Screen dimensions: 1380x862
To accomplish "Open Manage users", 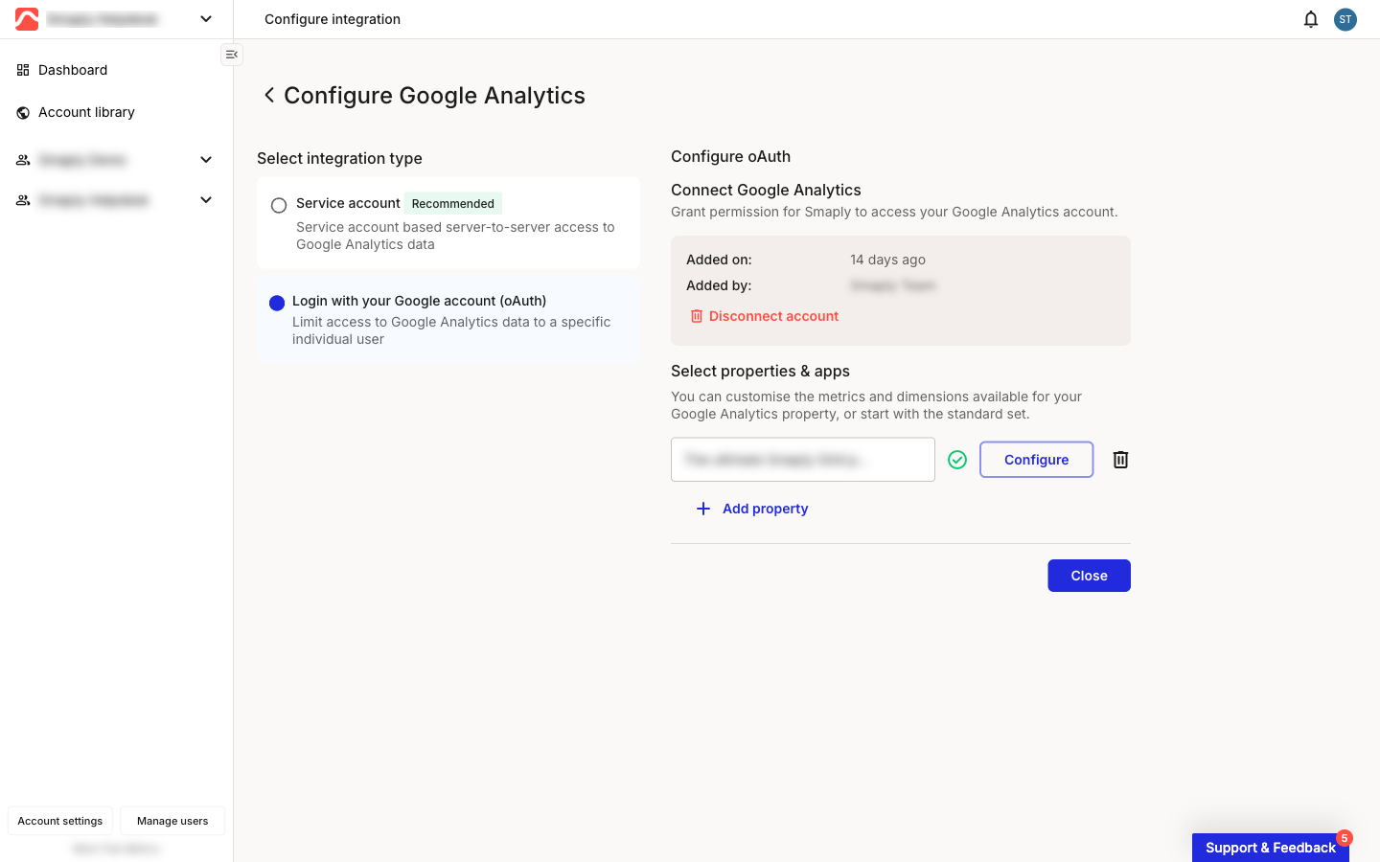I will coord(172,821).
